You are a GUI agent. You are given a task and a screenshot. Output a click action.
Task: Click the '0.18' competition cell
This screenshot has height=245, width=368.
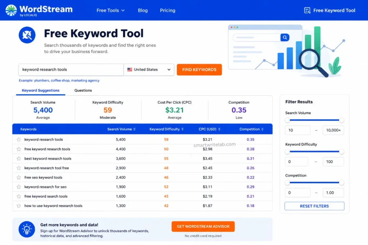pyautogui.click(x=250, y=206)
